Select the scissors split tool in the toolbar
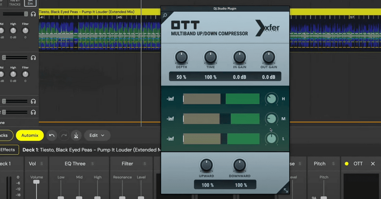Viewport: 381px width, 199px height. coord(76,135)
